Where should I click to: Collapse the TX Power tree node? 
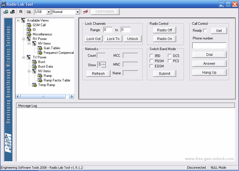(x=23, y=57)
